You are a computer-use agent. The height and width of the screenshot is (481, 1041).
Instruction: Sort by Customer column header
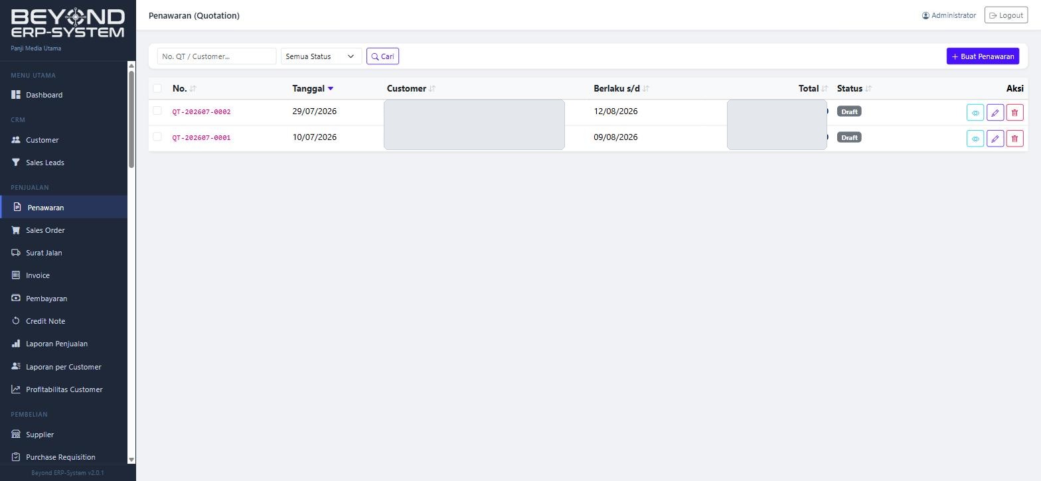[411, 88]
